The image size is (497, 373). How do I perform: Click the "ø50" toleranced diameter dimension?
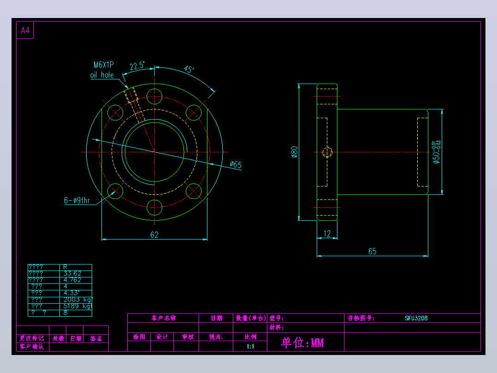437,152
